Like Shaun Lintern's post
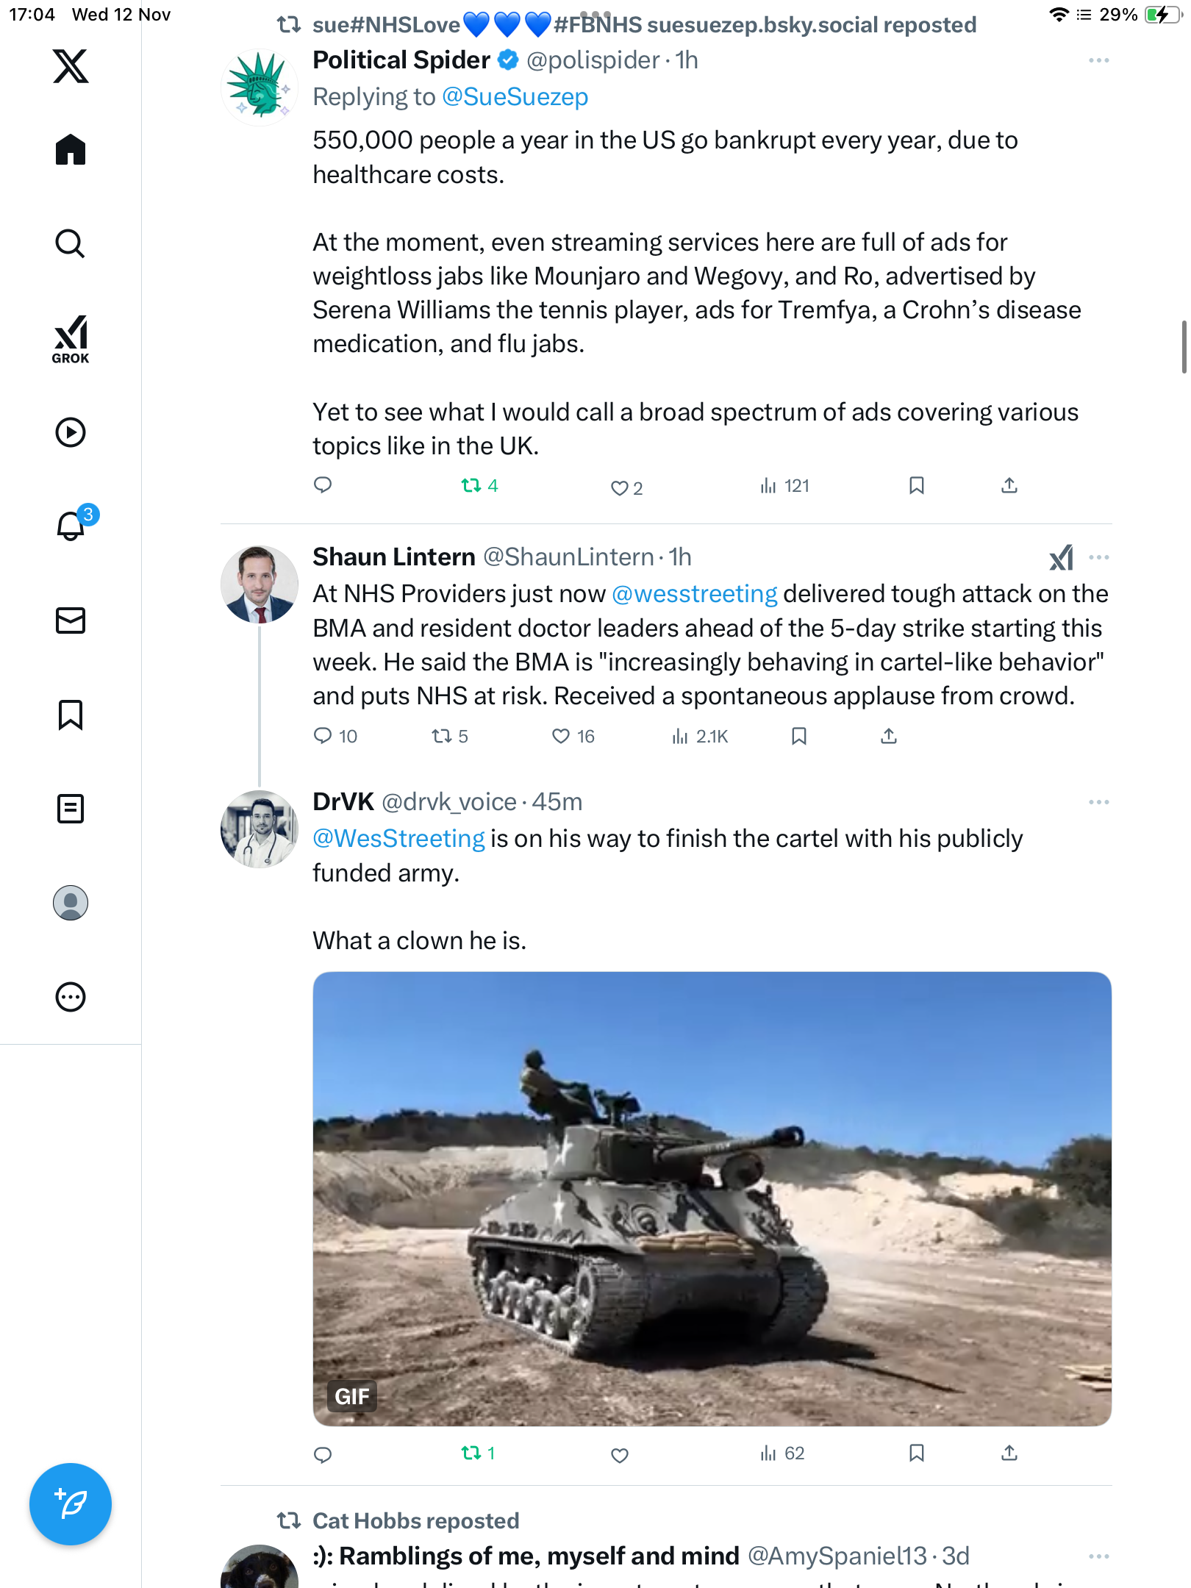The image size is (1191, 1588). tap(561, 736)
